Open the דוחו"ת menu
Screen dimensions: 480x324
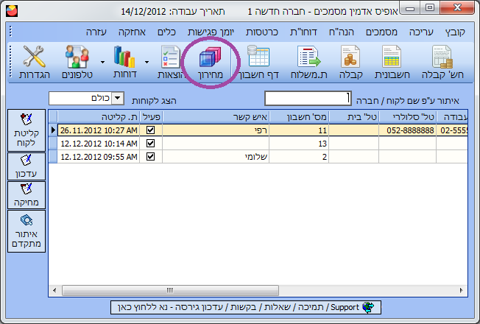coord(303,32)
